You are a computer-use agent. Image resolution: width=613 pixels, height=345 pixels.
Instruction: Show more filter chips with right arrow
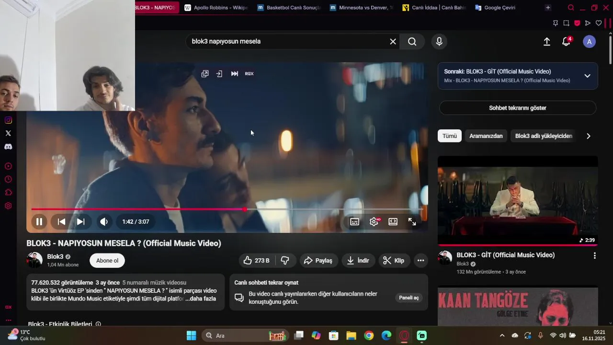[x=589, y=136]
